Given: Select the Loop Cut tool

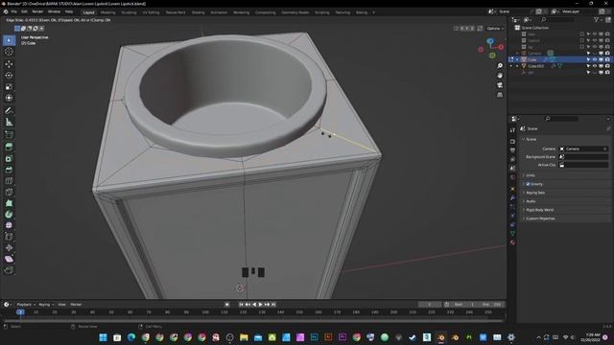Looking at the screenshot, I should (9, 181).
